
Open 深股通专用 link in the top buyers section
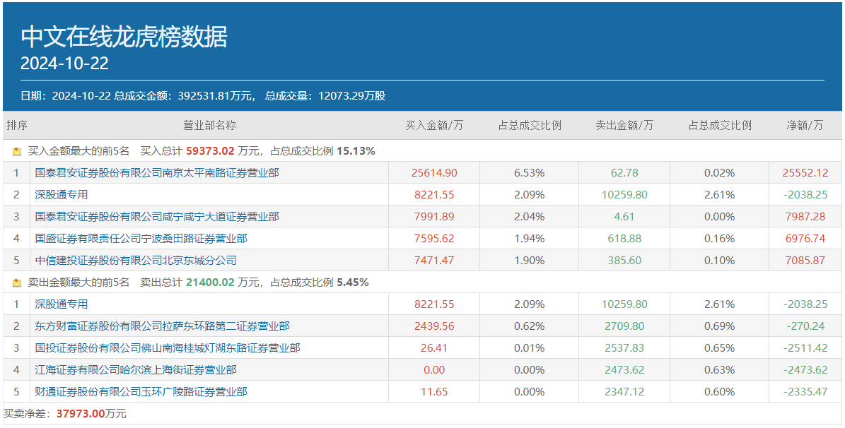click(62, 195)
